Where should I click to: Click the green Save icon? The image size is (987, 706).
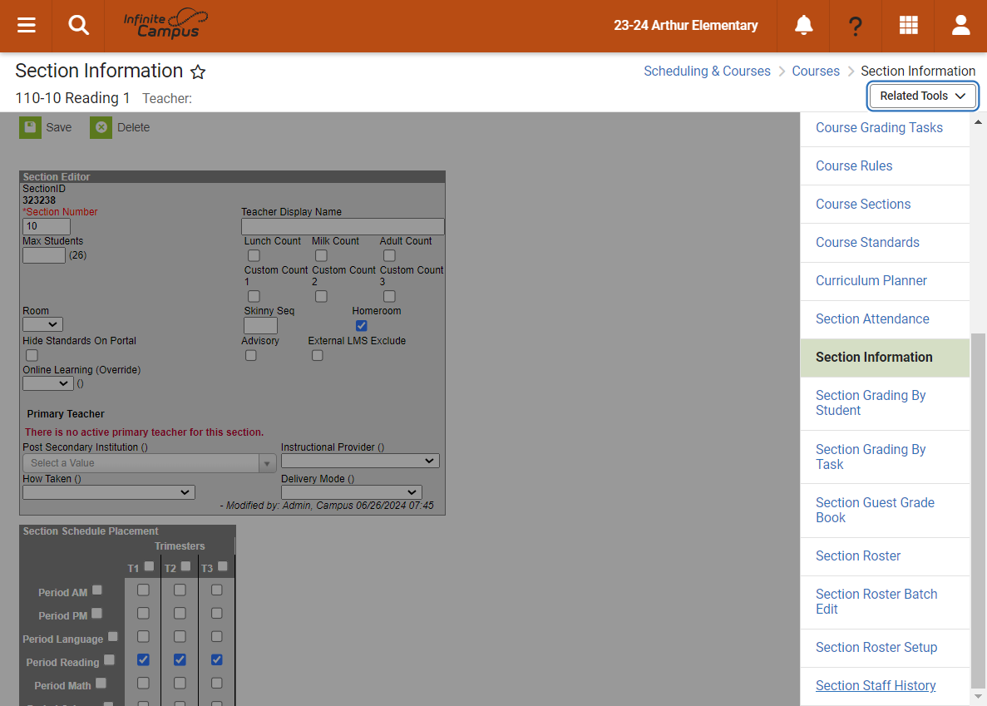(x=30, y=127)
